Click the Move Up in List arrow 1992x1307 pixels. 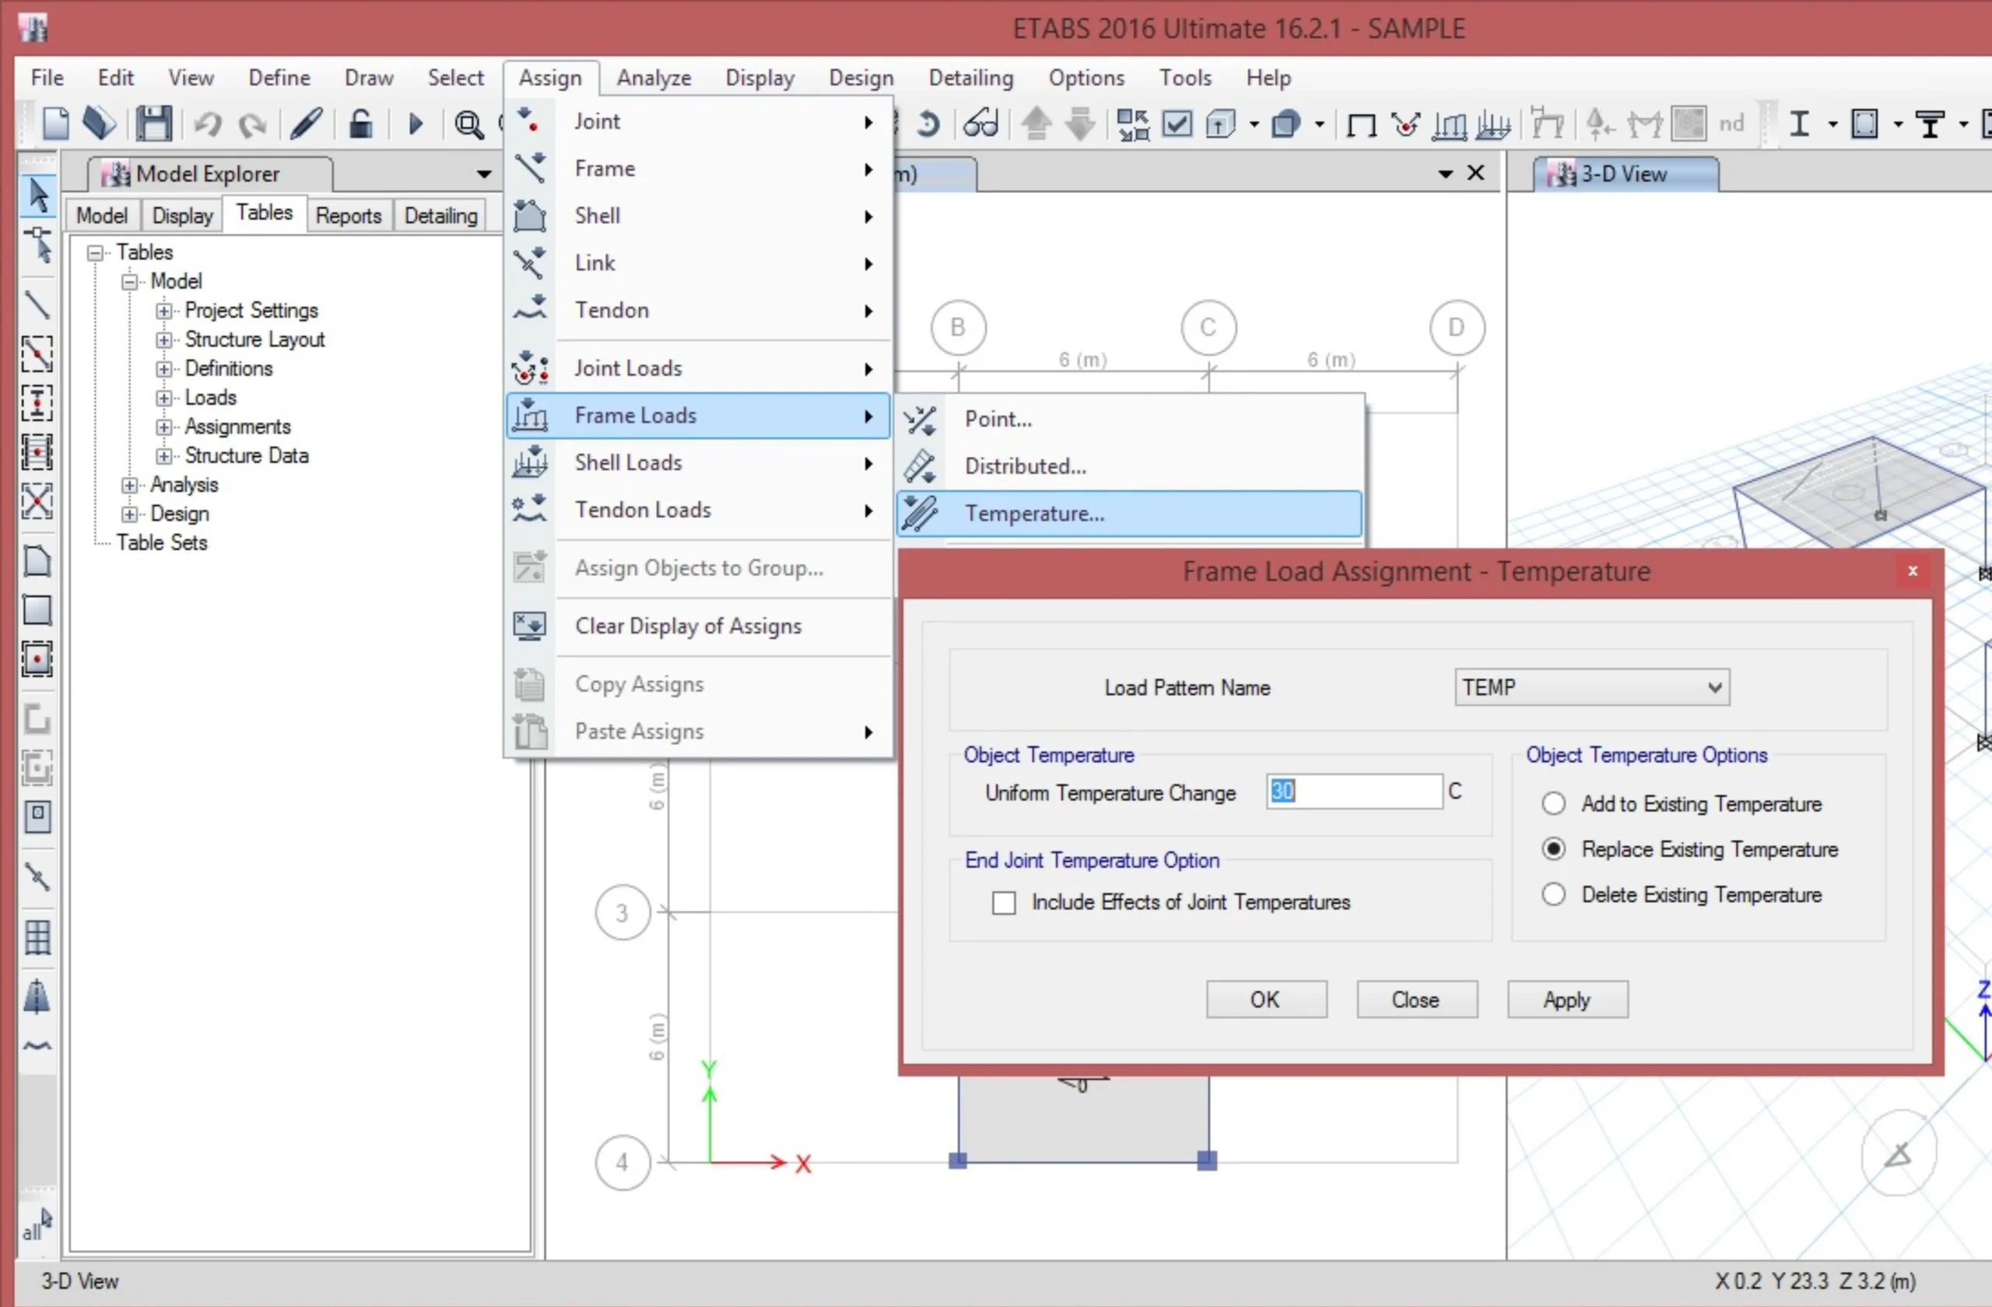click(1036, 124)
